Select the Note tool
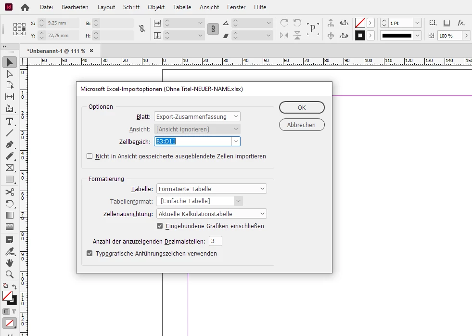Image resolution: width=472 pixels, height=336 pixels. 10,240
